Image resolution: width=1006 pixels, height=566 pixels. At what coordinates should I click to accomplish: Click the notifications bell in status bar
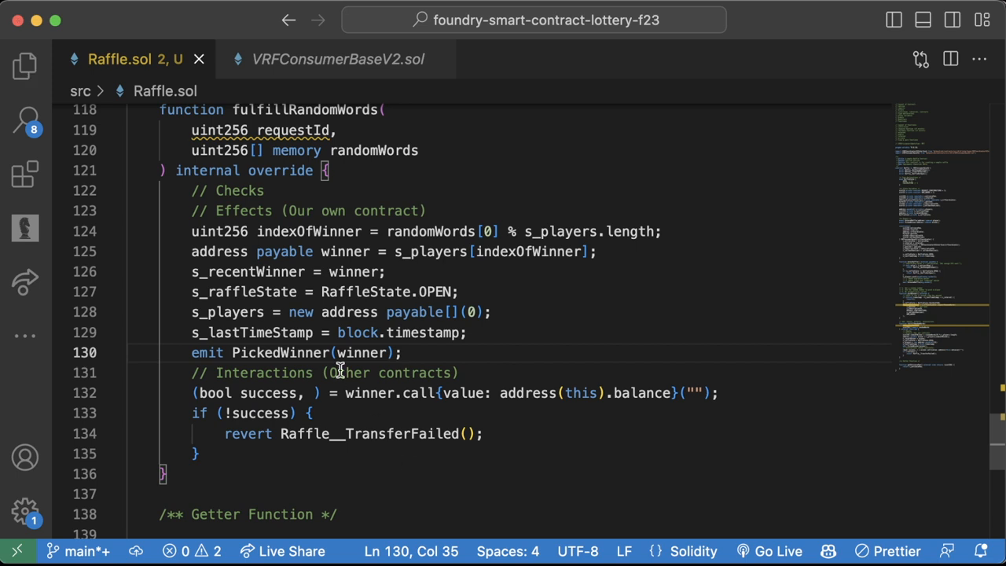(981, 551)
